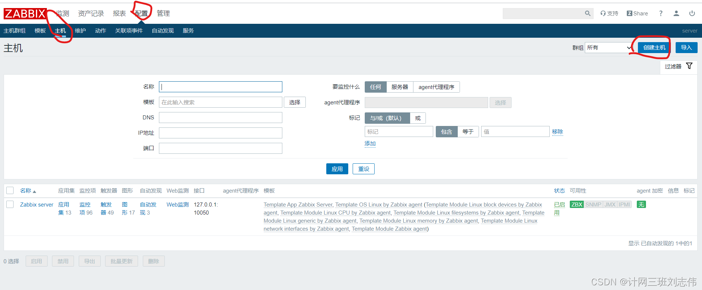Go to Actions submenu
702x290 pixels.
pos(101,31)
